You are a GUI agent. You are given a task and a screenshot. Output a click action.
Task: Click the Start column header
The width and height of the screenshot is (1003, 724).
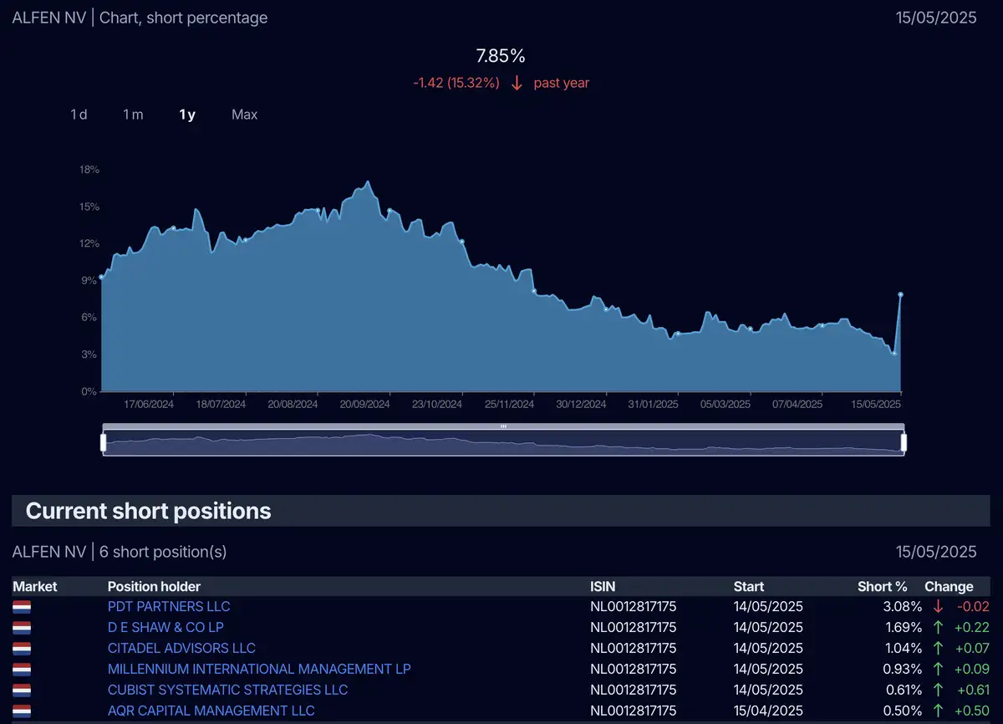[x=749, y=586]
